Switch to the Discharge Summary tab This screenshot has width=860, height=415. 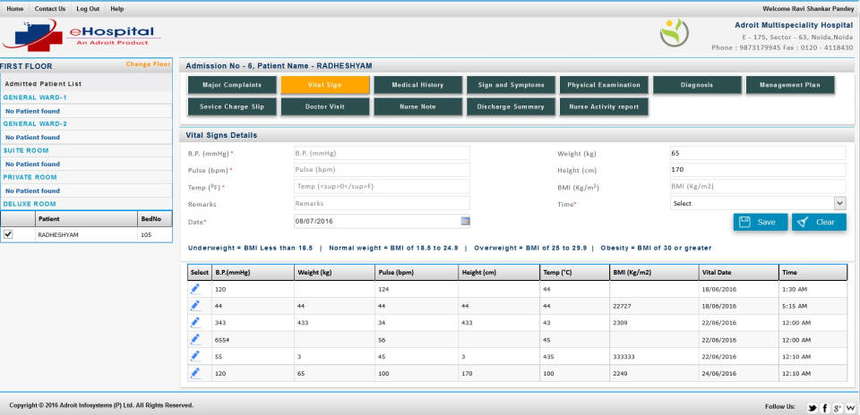tap(512, 106)
